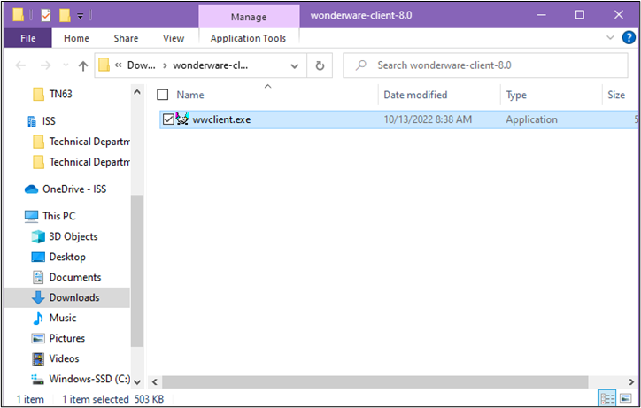Select This PC in navigation pane

(58, 216)
